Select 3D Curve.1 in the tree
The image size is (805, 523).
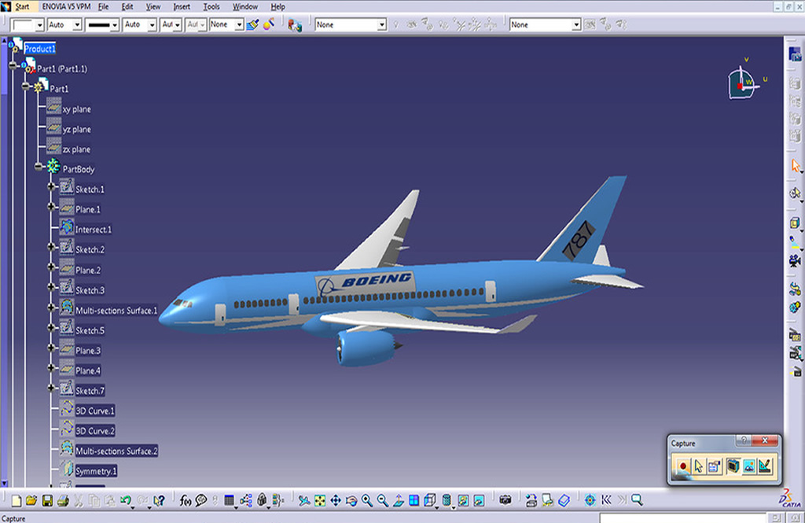tap(95, 411)
